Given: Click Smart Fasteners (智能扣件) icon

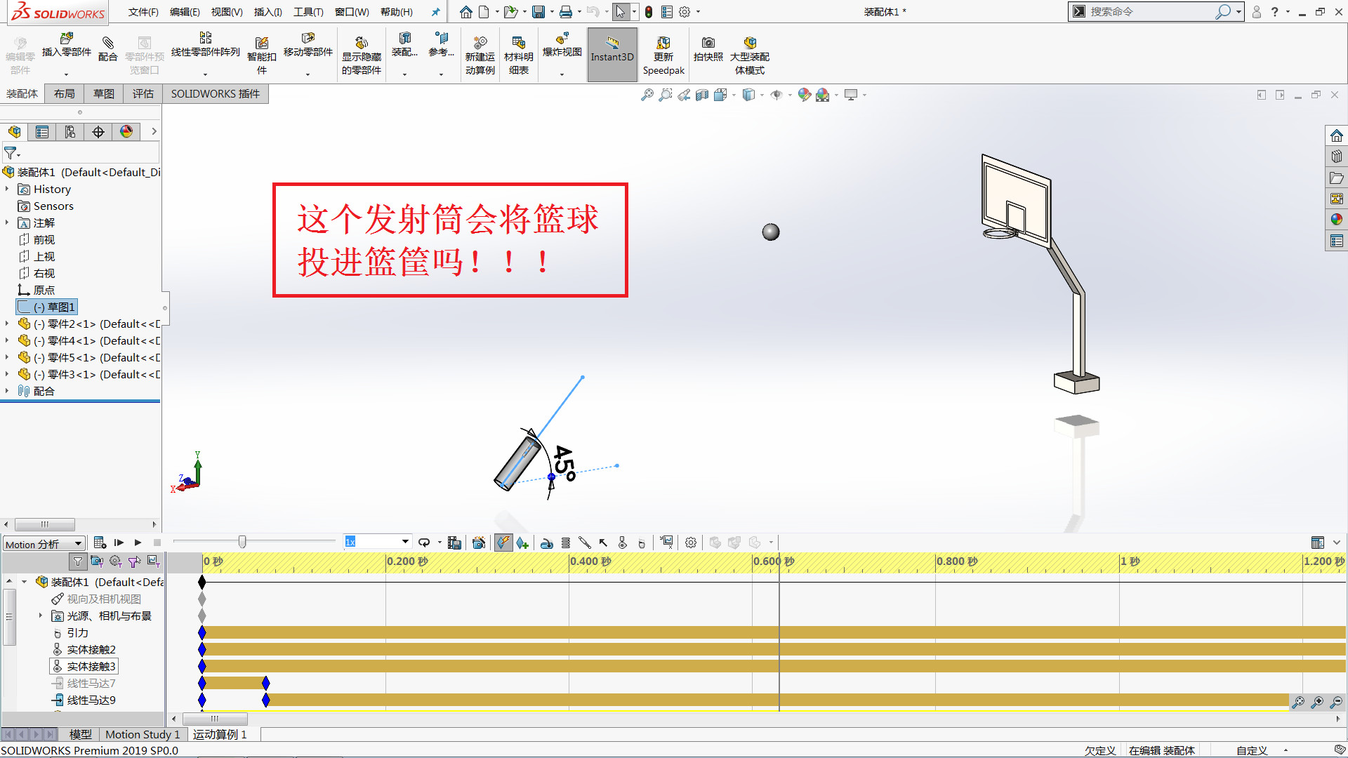Looking at the screenshot, I should (x=261, y=55).
